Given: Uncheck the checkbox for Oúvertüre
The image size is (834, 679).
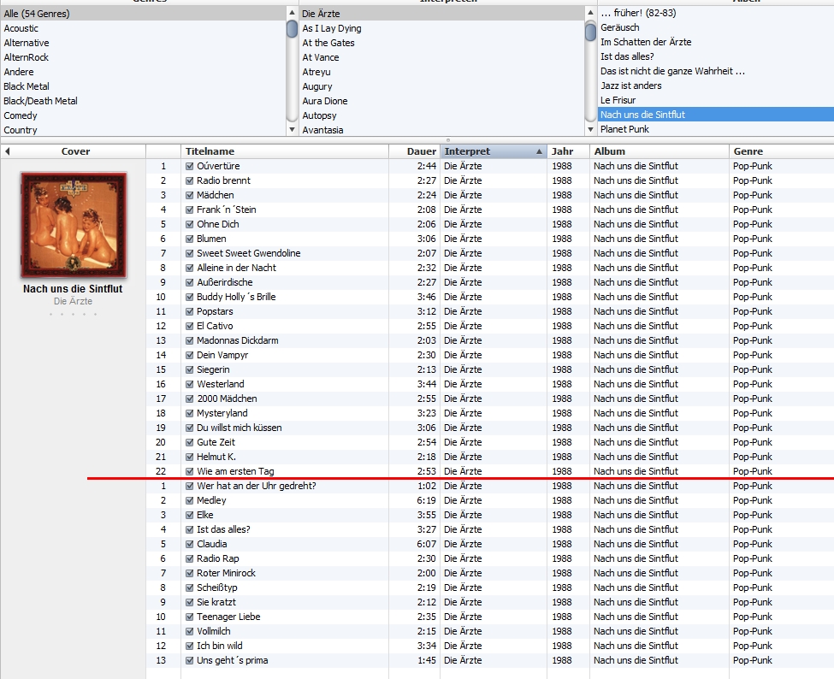Looking at the screenshot, I should click(x=189, y=166).
